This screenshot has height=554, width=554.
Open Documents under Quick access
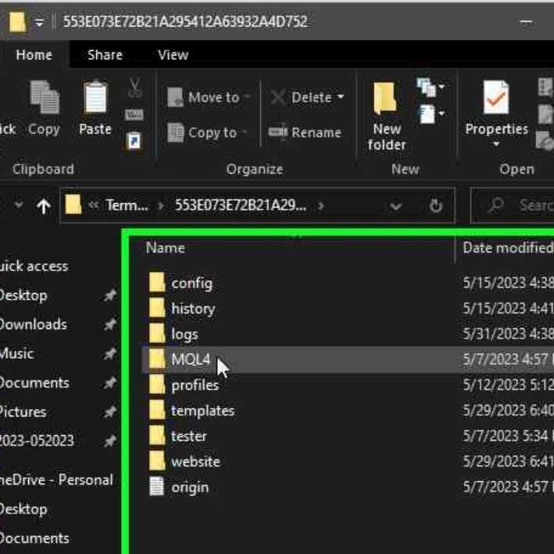click(x=34, y=383)
